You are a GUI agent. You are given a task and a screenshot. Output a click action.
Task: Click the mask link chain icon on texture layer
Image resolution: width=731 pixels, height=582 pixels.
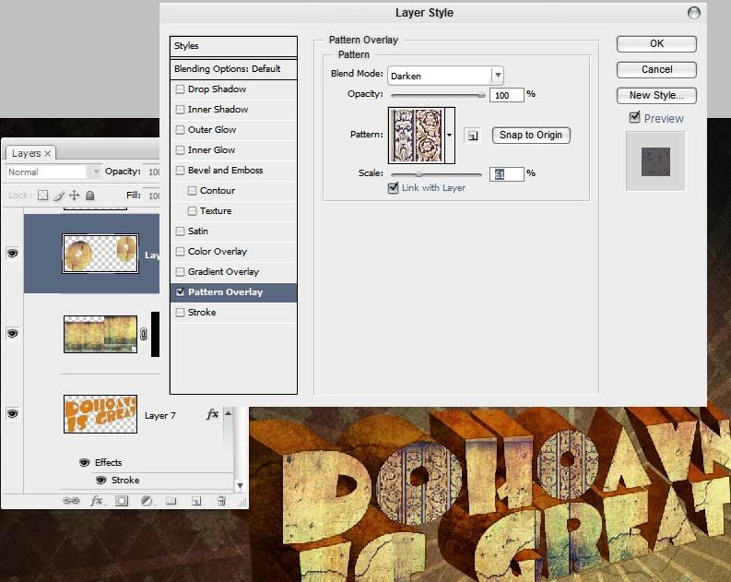click(x=144, y=334)
